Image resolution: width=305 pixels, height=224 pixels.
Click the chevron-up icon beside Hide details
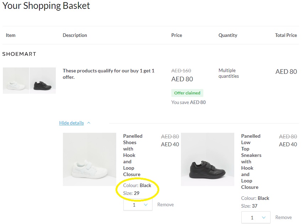pyautogui.click(x=89, y=123)
